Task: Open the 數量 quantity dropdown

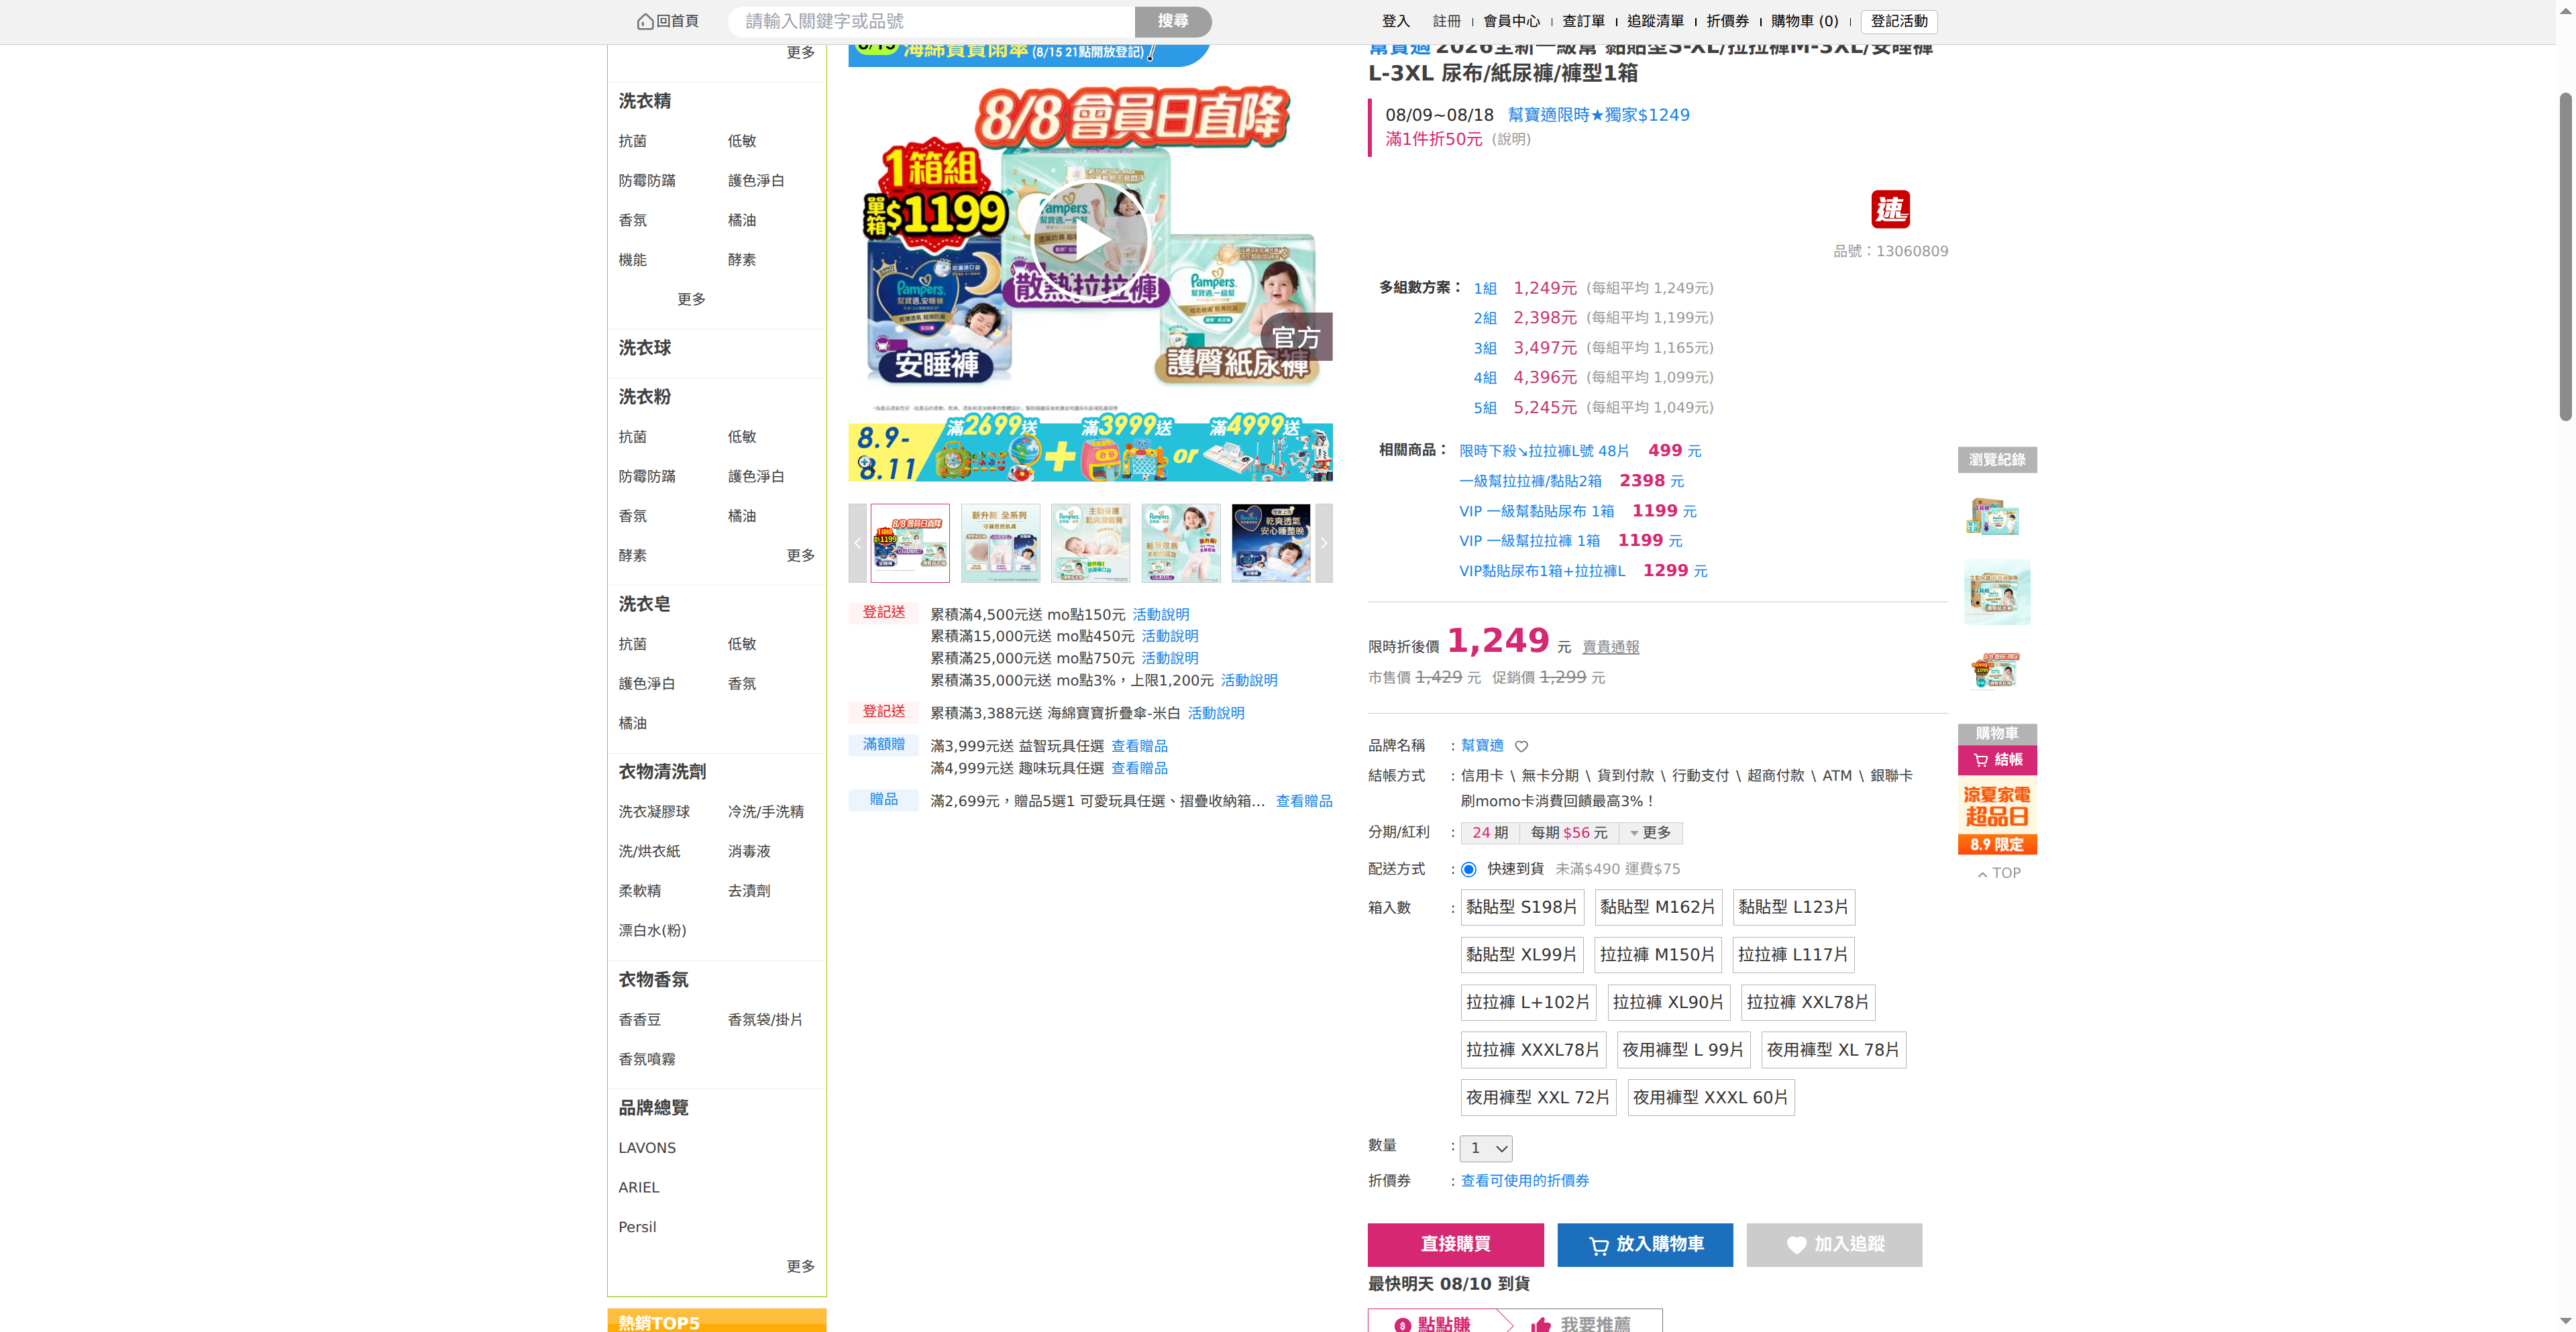Action: 1486,1148
